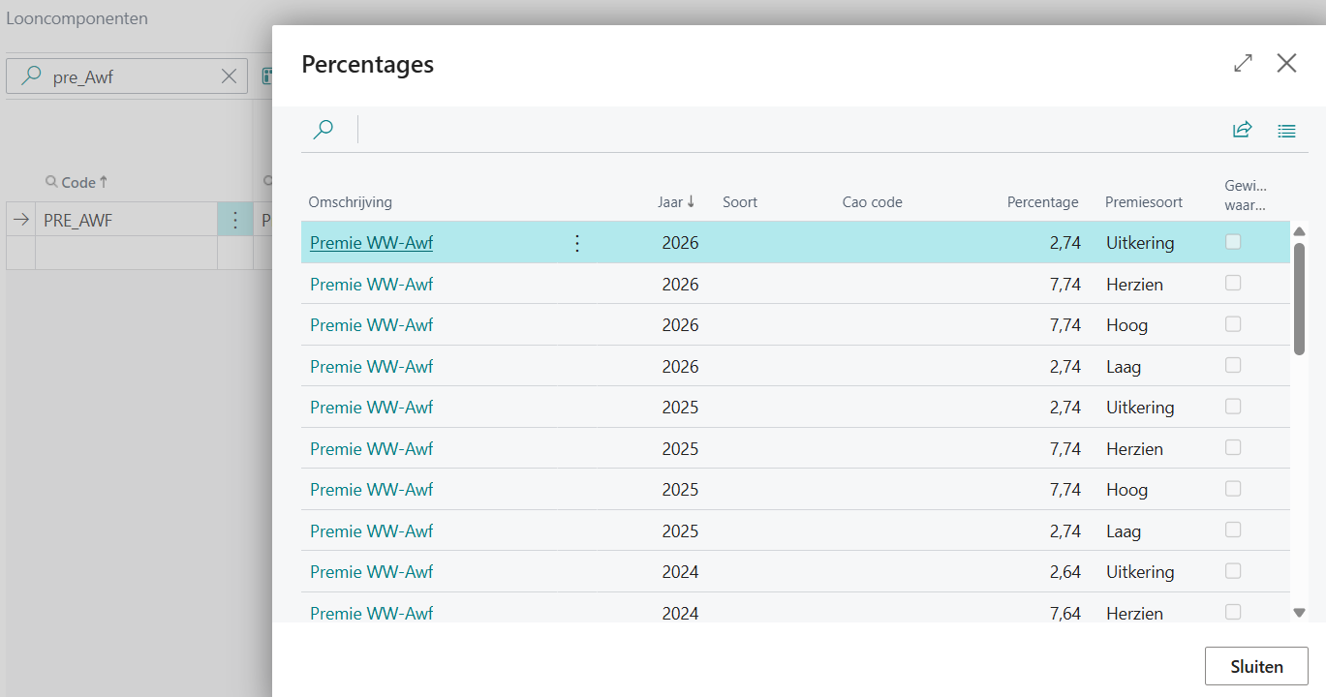Viewport: 1326px width, 697px height.
Task: Open row actions menu for PRE_AWF
Action: tap(234, 220)
